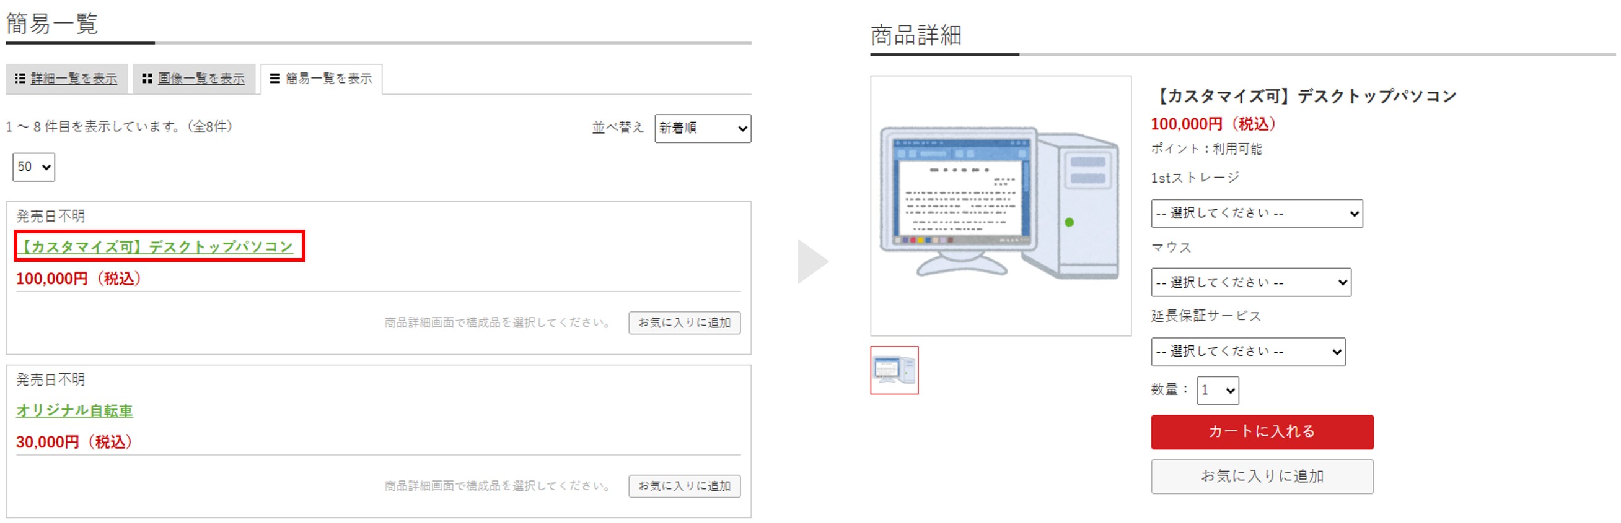The height and width of the screenshot is (523, 1621).
Task: Click the 並べ替え label
Action: pyautogui.click(x=618, y=128)
